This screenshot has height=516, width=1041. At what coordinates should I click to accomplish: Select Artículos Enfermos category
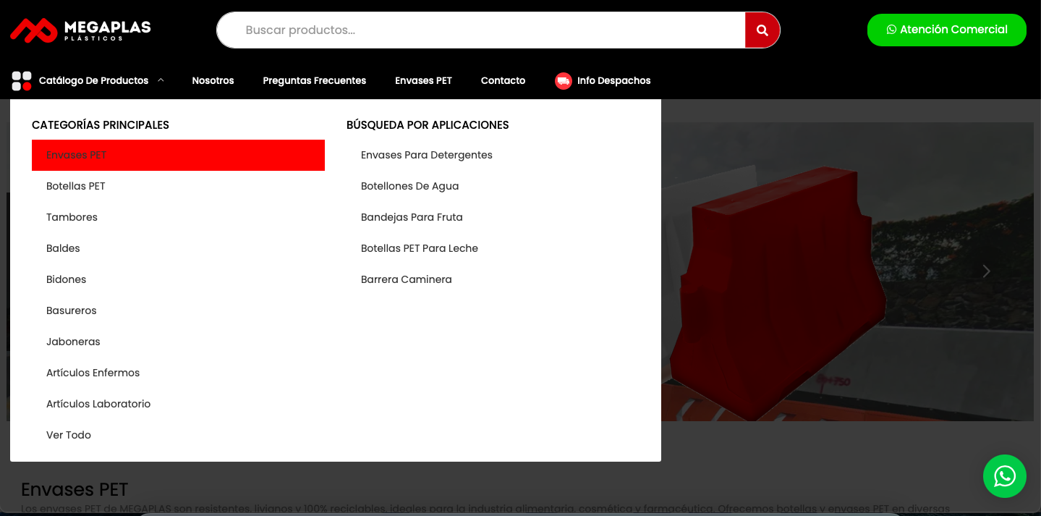pos(178,373)
